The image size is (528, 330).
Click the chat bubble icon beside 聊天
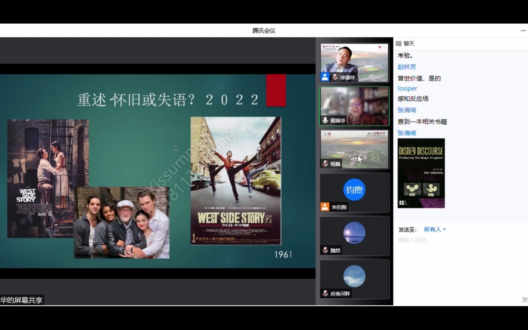[x=398, y=44]
